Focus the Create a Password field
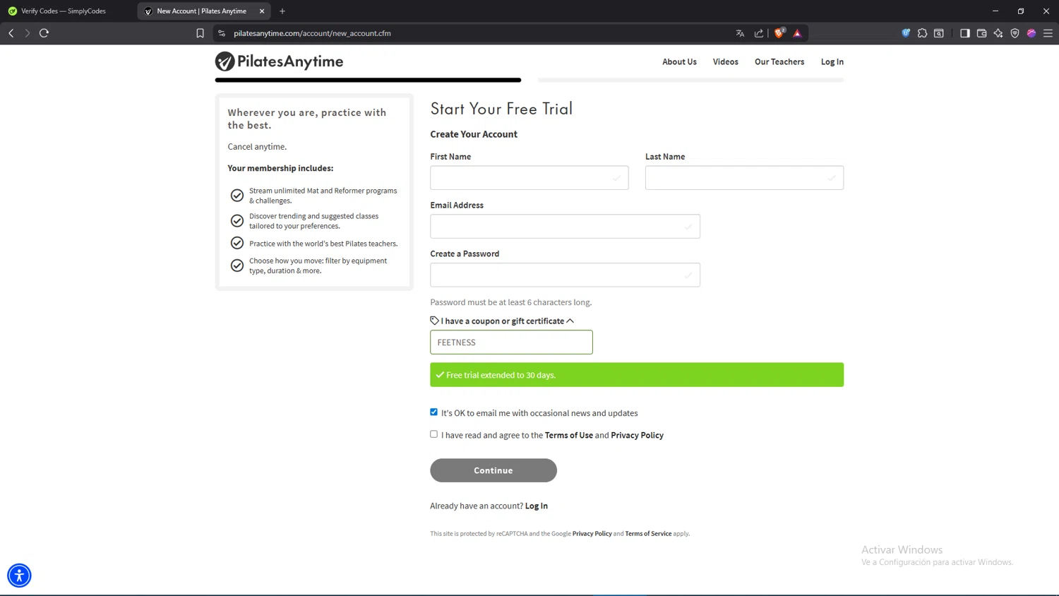The image size is (1059, 596). click(565, 275)
